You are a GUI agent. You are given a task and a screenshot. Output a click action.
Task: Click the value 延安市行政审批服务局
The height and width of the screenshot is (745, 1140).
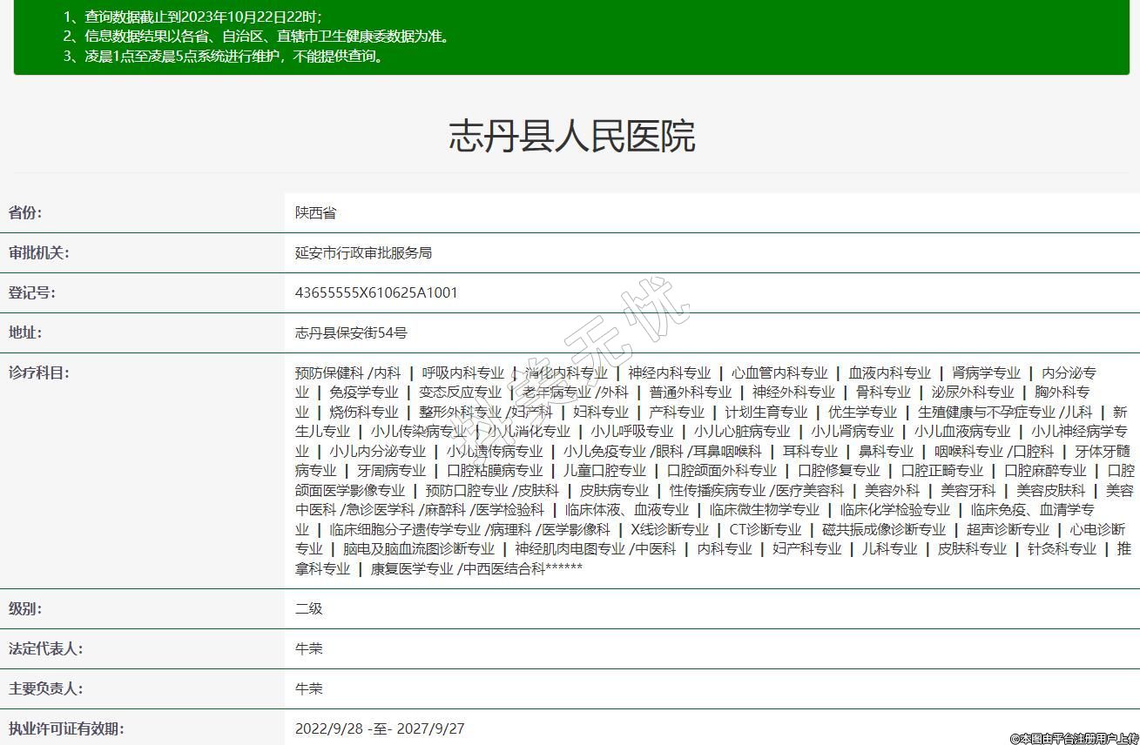click(363, 252)
